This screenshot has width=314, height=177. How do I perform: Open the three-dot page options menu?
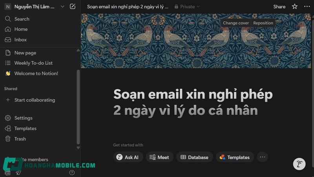pos(307,6)
